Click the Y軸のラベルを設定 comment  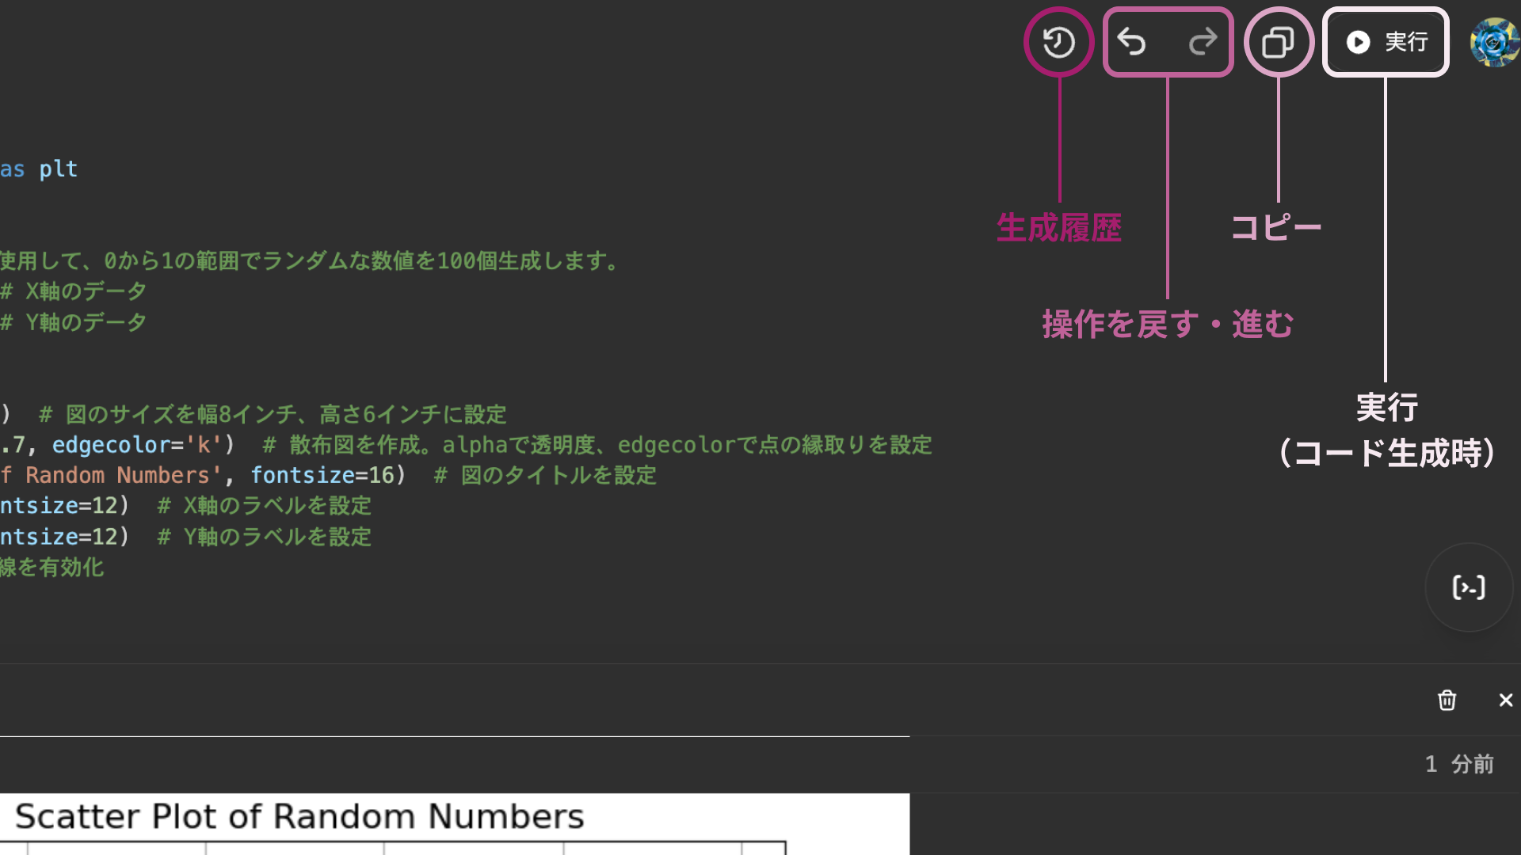pyautogui.click(x=265, y=537)
